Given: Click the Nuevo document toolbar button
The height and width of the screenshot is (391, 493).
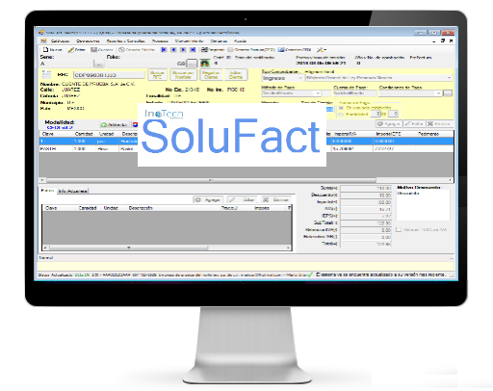Looking at the screenshot, I should pyautogui.click(x=53, y=50).
